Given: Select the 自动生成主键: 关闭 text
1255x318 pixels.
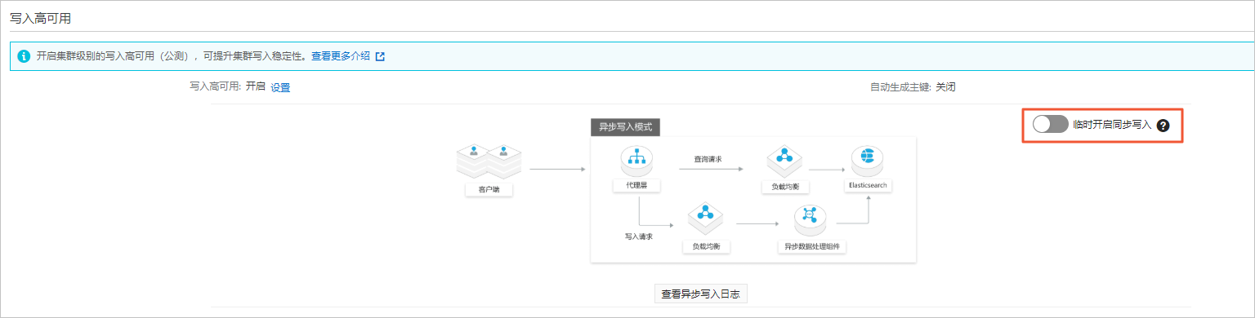Looking at the screenshot, I should pos(913,86).
